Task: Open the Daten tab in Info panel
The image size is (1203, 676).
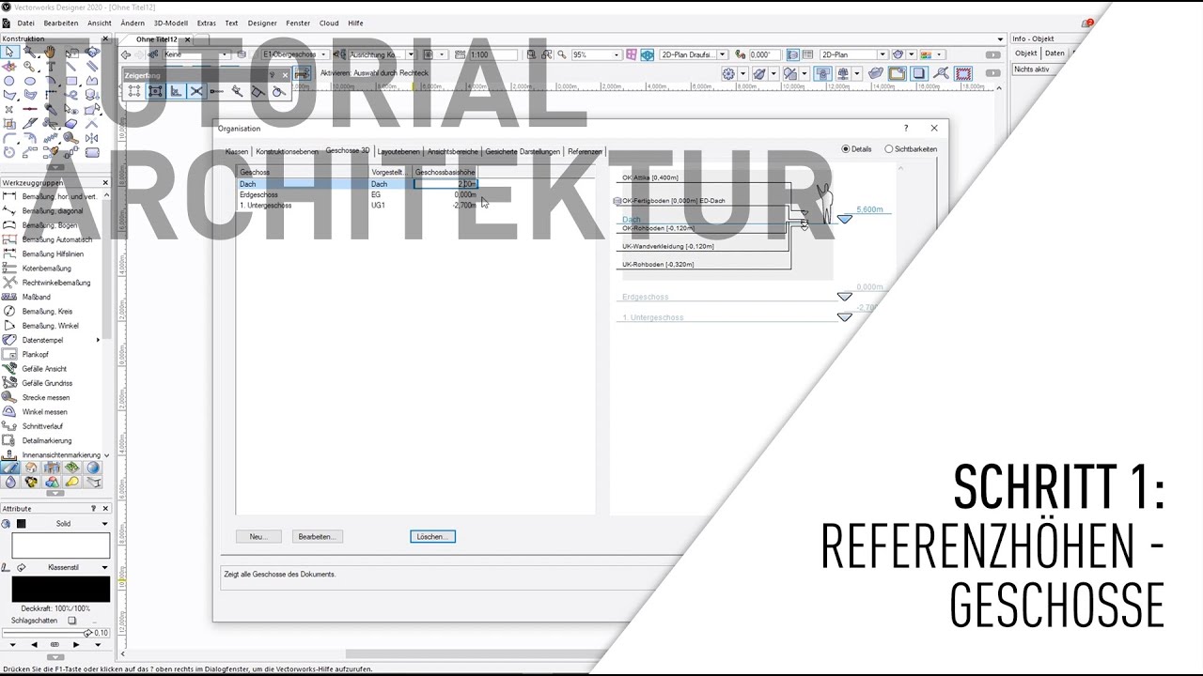Action: [1055, 54]
